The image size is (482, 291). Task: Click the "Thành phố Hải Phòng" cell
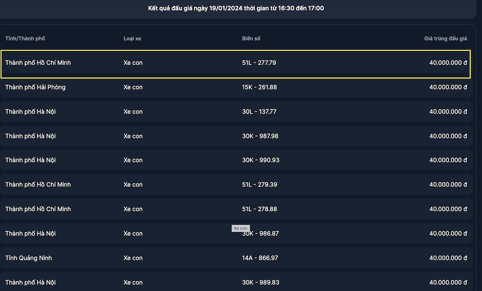35,87
